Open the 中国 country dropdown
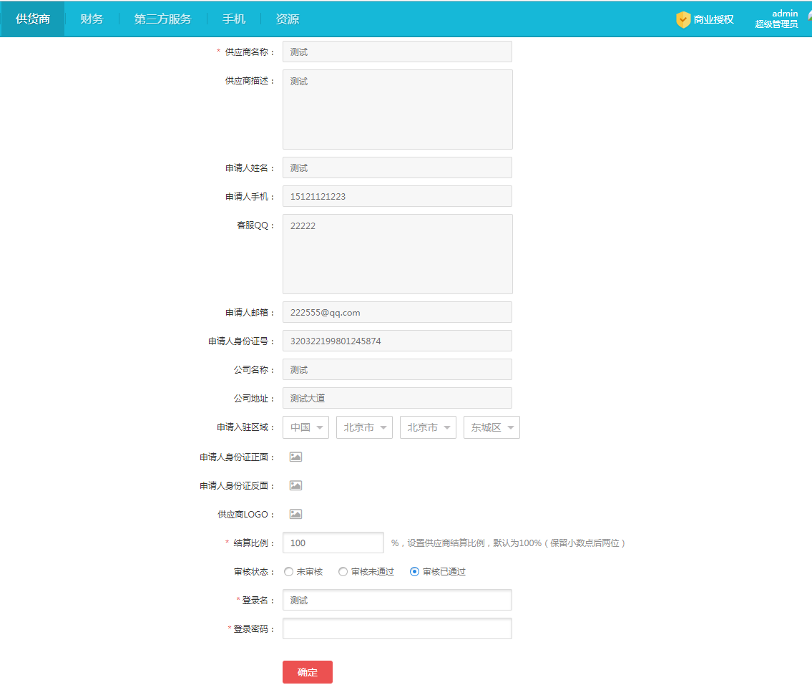The image size is (812, 695). [306, 427]
